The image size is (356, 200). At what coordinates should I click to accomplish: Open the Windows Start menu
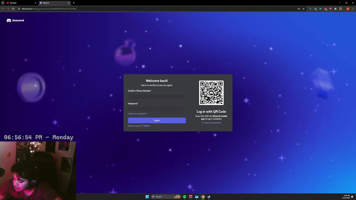[x=147, y=197]
